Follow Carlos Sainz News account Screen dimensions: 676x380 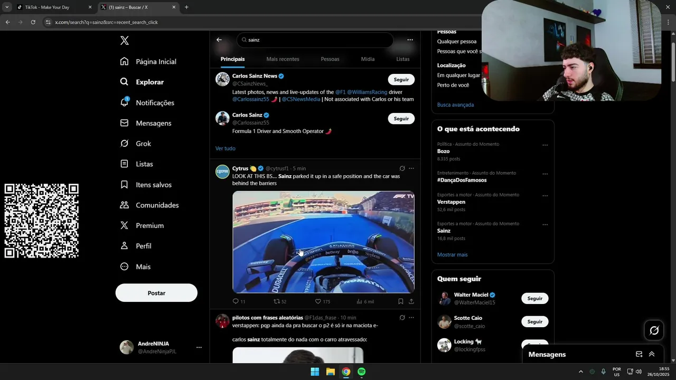click(401, 80)
